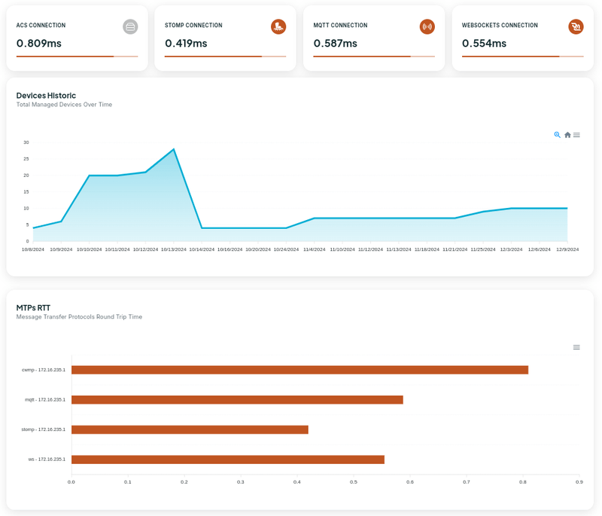Click "Total Managed Devices Over Time" subtitle
The image size is (602, 516).
pos(64,105)
